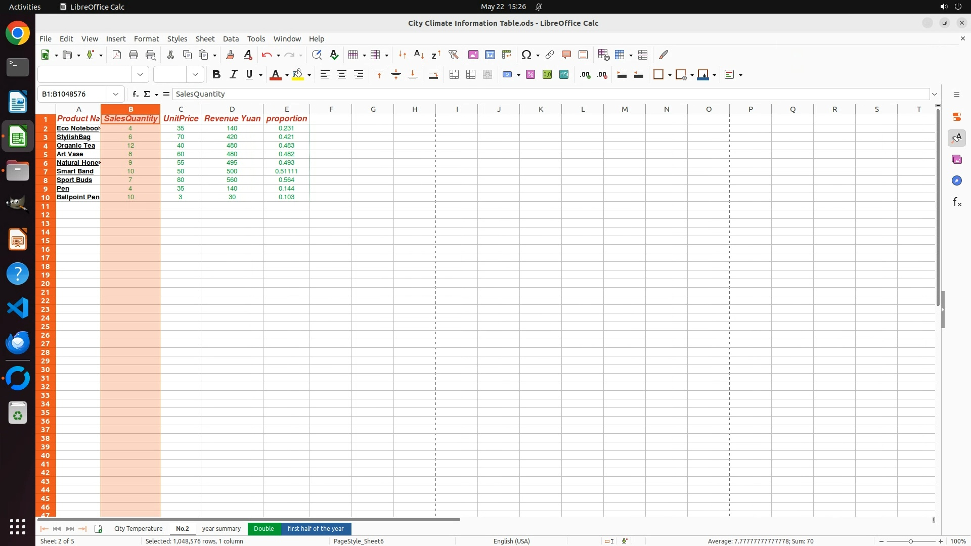
Task: Click the zoom slider handle
Action: click(x=910, y=541)
